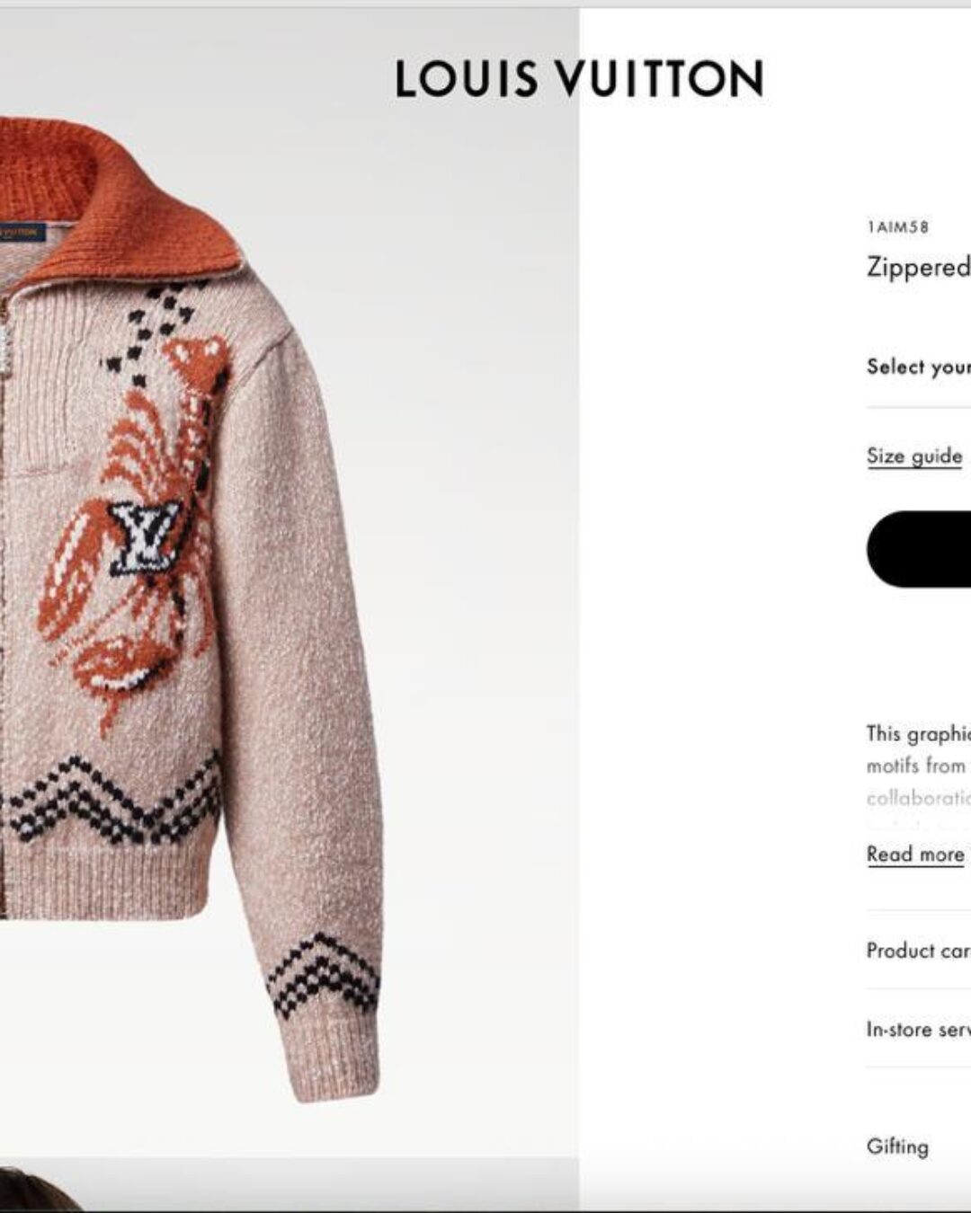Click the neck label inside the collar
971x1213 pixels.
tap(22, 233)
